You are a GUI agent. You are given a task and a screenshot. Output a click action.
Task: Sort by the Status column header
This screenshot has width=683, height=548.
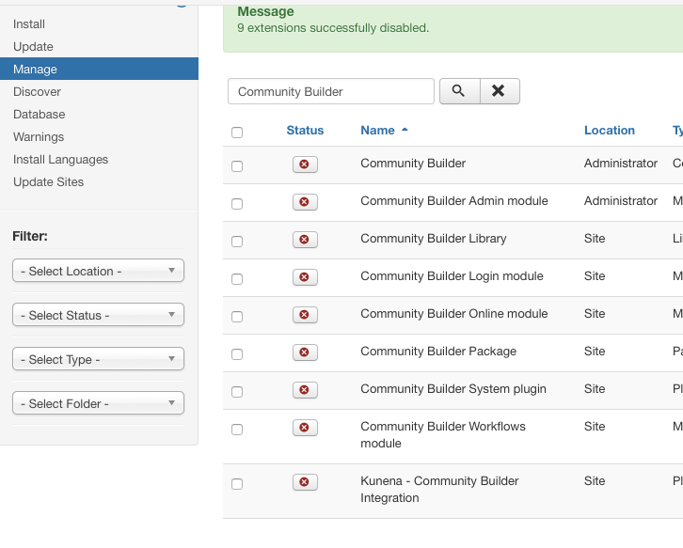click(305, 130)
